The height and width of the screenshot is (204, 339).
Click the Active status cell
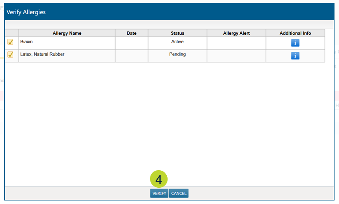click(x=177, y=42)
